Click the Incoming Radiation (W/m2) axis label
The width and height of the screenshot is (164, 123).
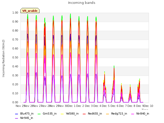(x=3, y=58)
